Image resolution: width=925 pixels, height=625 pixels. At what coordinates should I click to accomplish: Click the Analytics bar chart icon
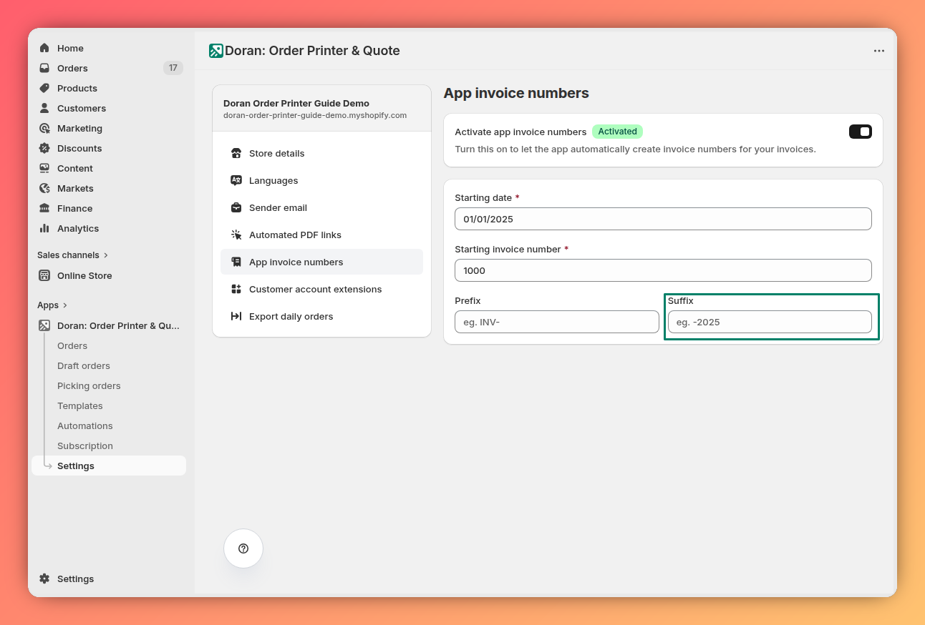point(44,228)
